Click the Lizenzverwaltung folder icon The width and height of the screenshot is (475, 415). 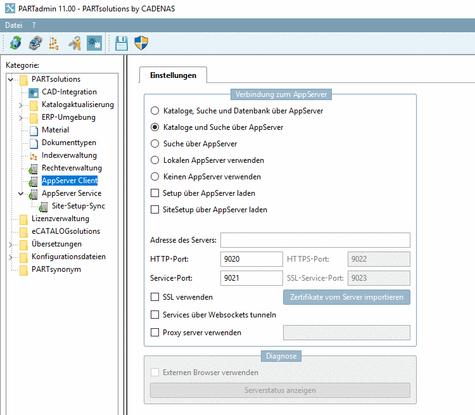pos(23,219)
